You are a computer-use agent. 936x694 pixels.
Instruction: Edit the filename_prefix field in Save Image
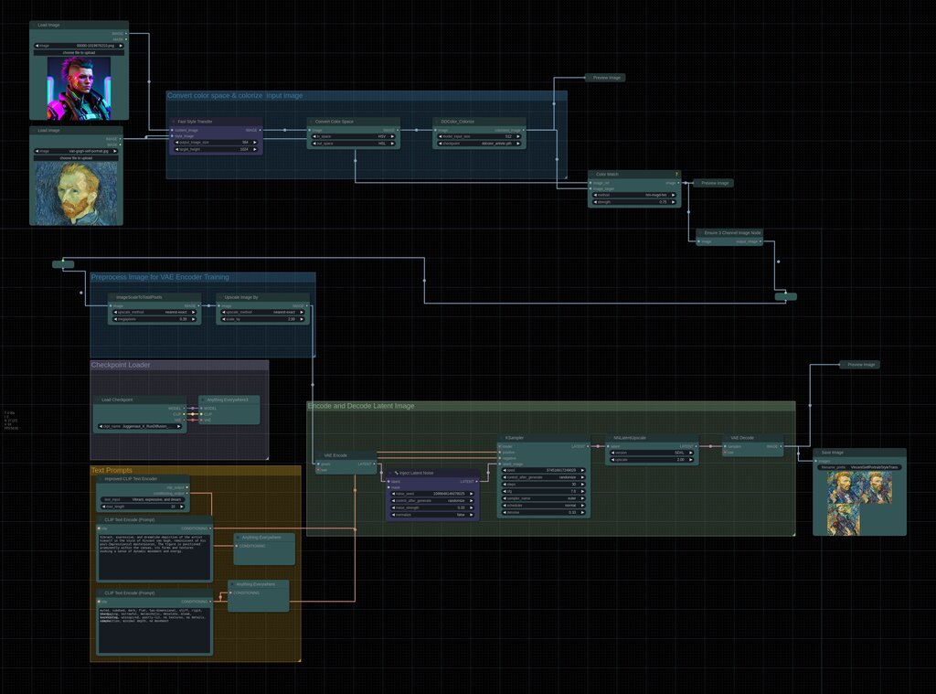[859, 467]
